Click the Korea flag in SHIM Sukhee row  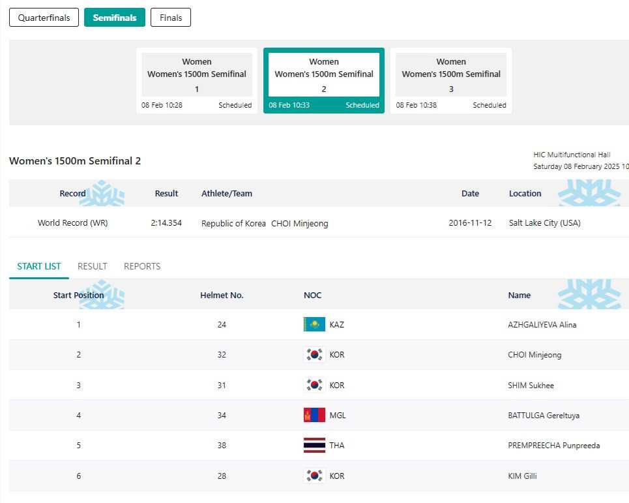314,385
